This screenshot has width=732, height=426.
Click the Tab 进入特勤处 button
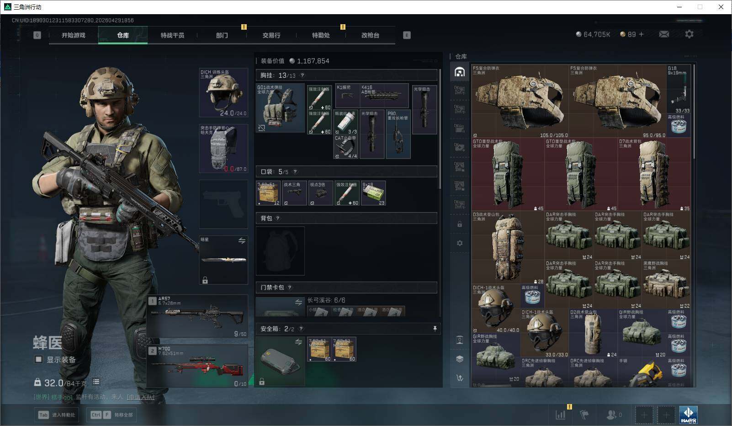pos(57,415)
